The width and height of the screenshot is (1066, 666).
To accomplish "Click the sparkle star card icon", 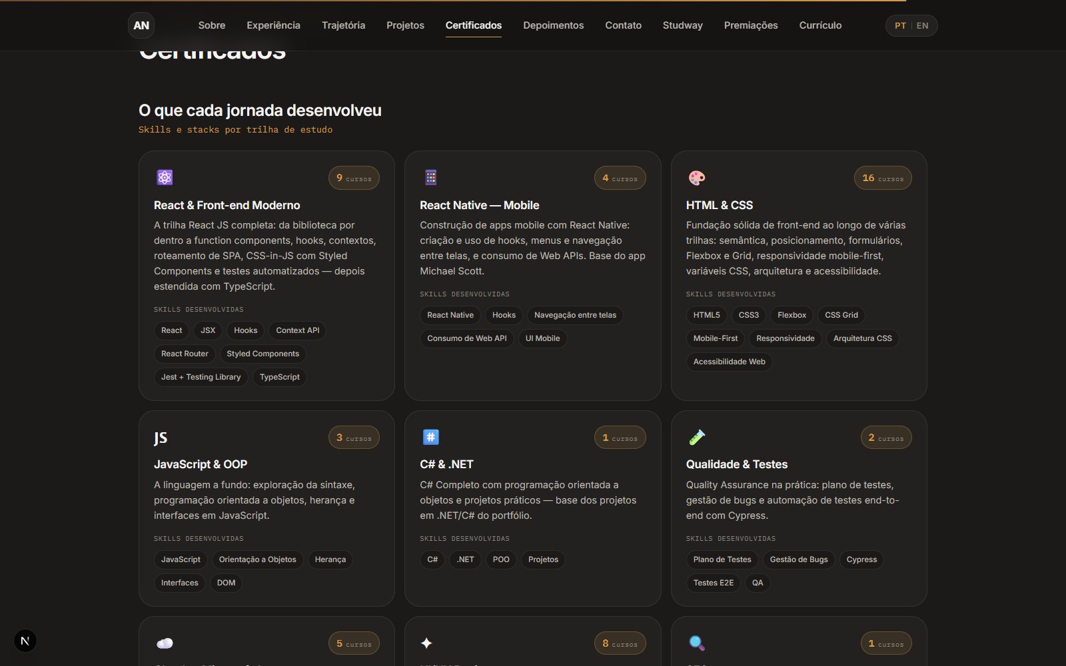I will coord(426,643).
